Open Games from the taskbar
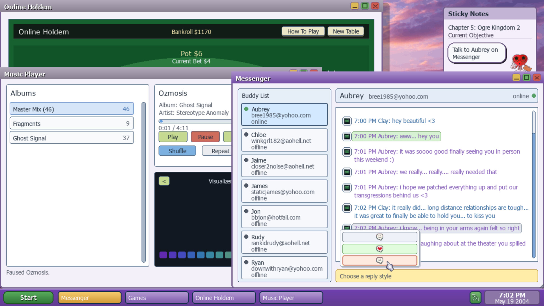 [x=156, y=297]
